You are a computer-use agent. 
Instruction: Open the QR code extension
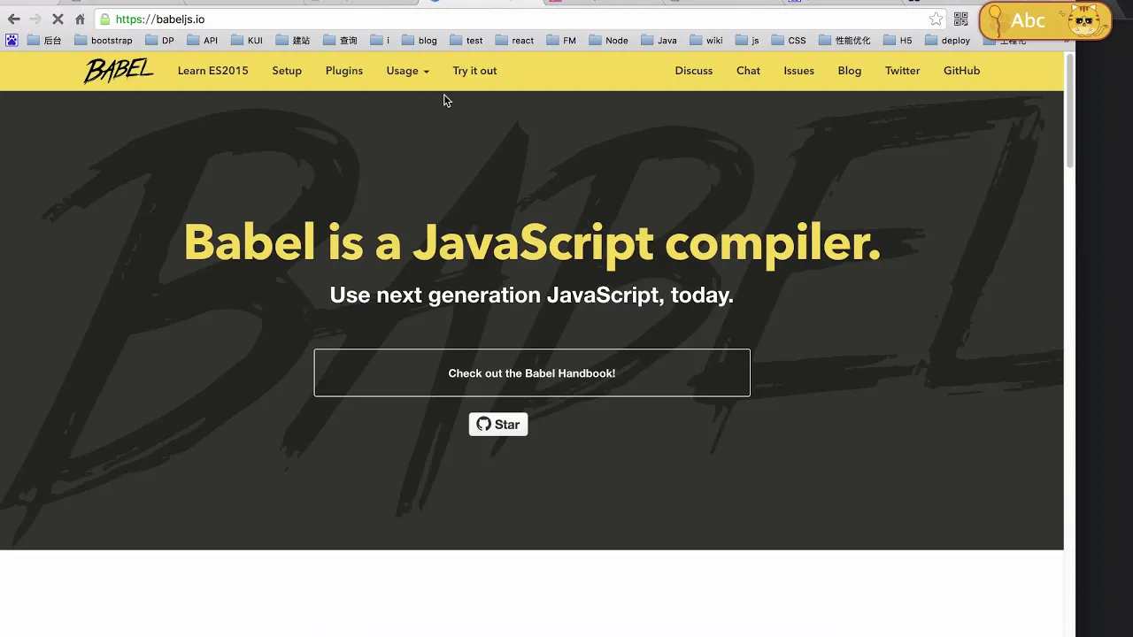960,19
